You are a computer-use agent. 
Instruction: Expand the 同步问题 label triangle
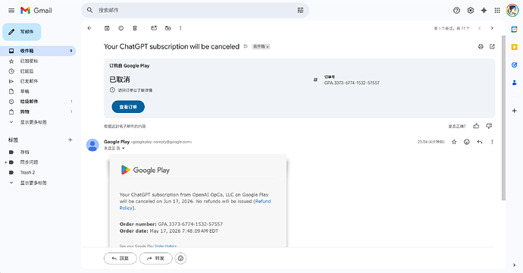tap(5, 162)
